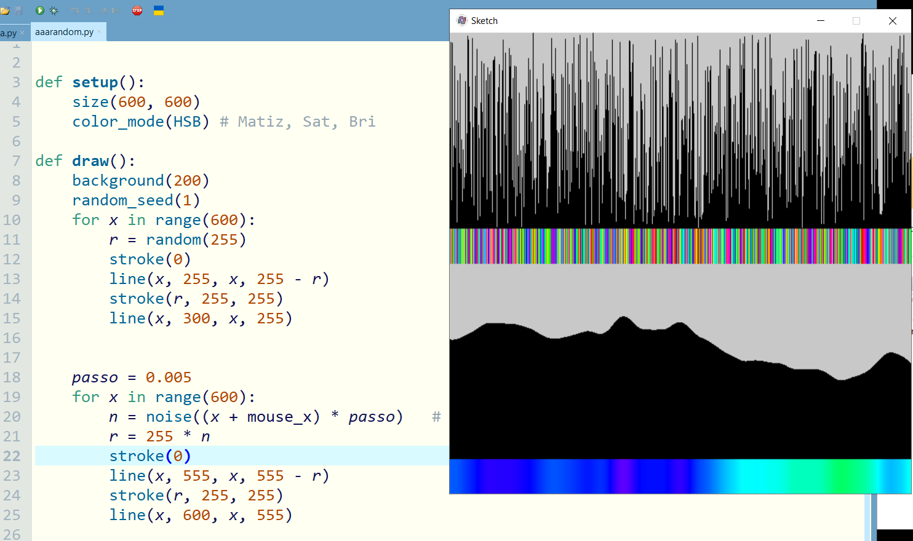Switch to the partially hidden a.py tab
This screenshot has height=541, width=913.
[9, 33]
